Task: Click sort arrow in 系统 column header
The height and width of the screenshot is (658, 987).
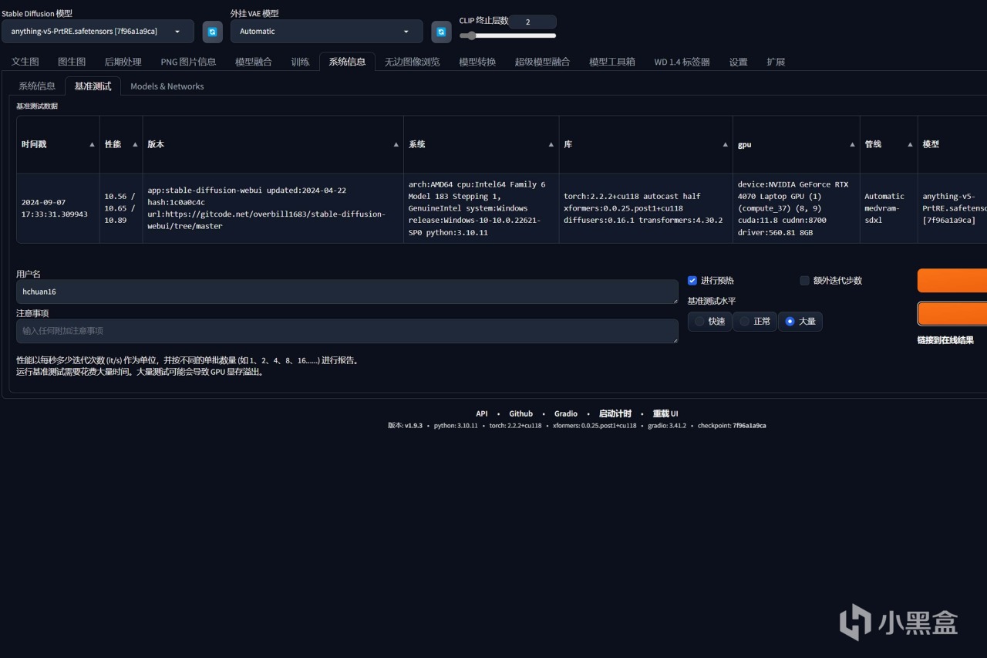Action: click(x=551, y=145)
